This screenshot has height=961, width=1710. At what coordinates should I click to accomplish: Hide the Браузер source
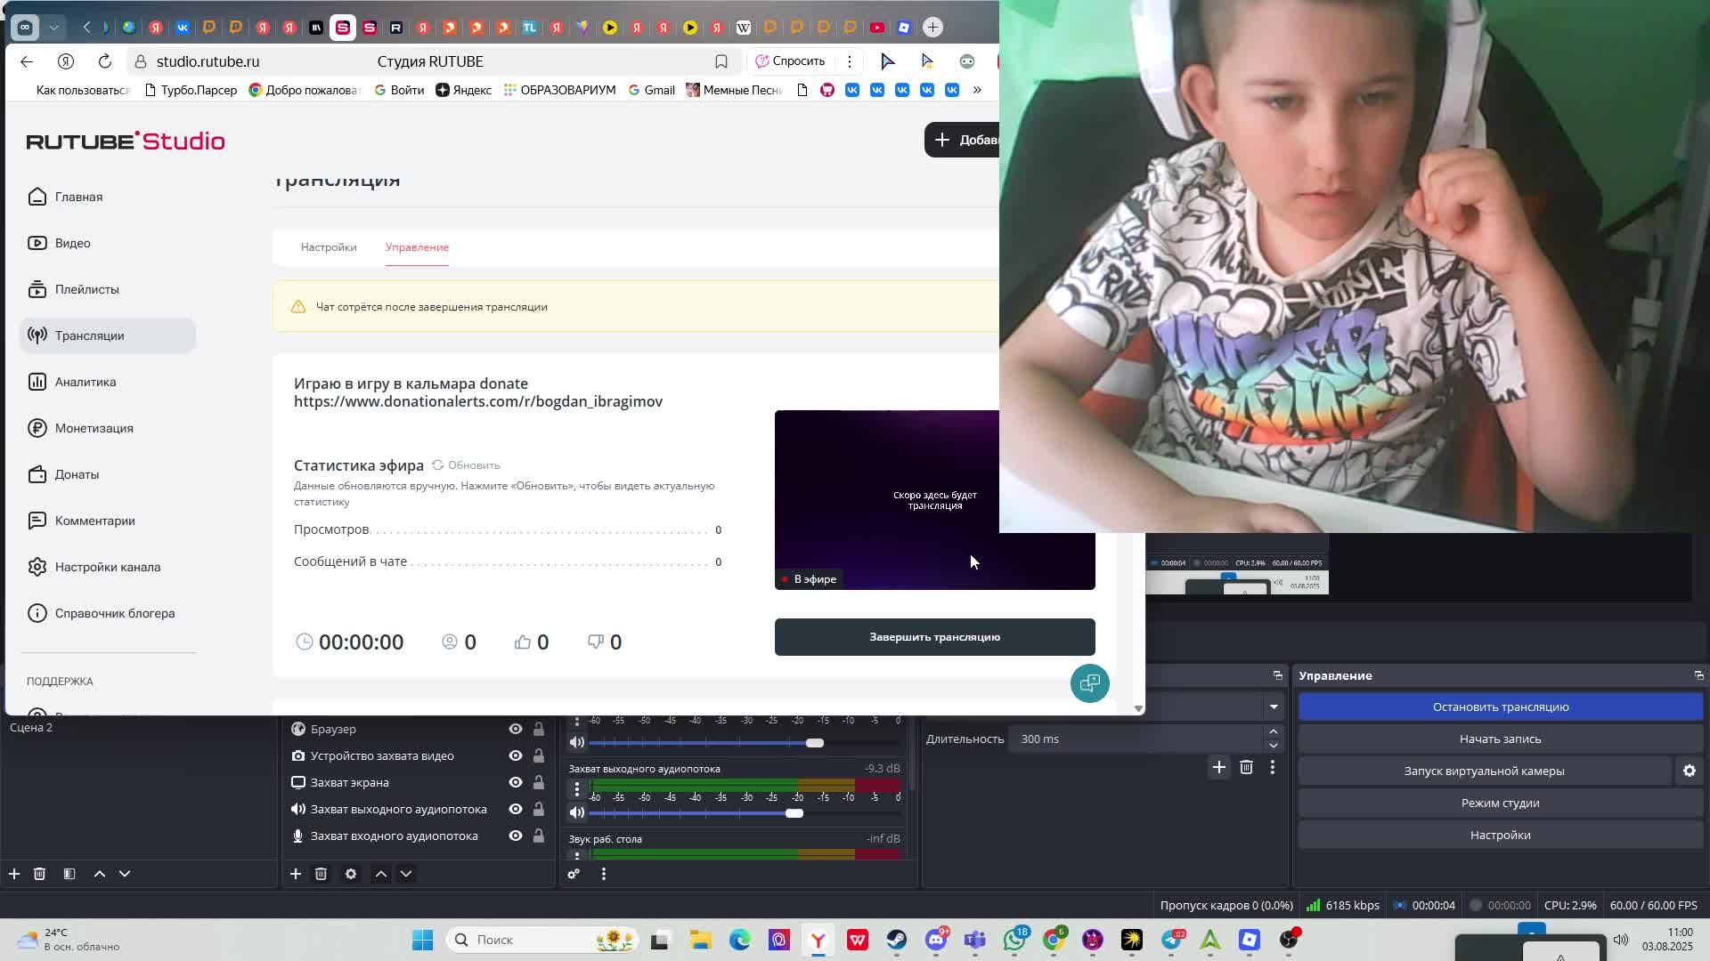point(515,729)
